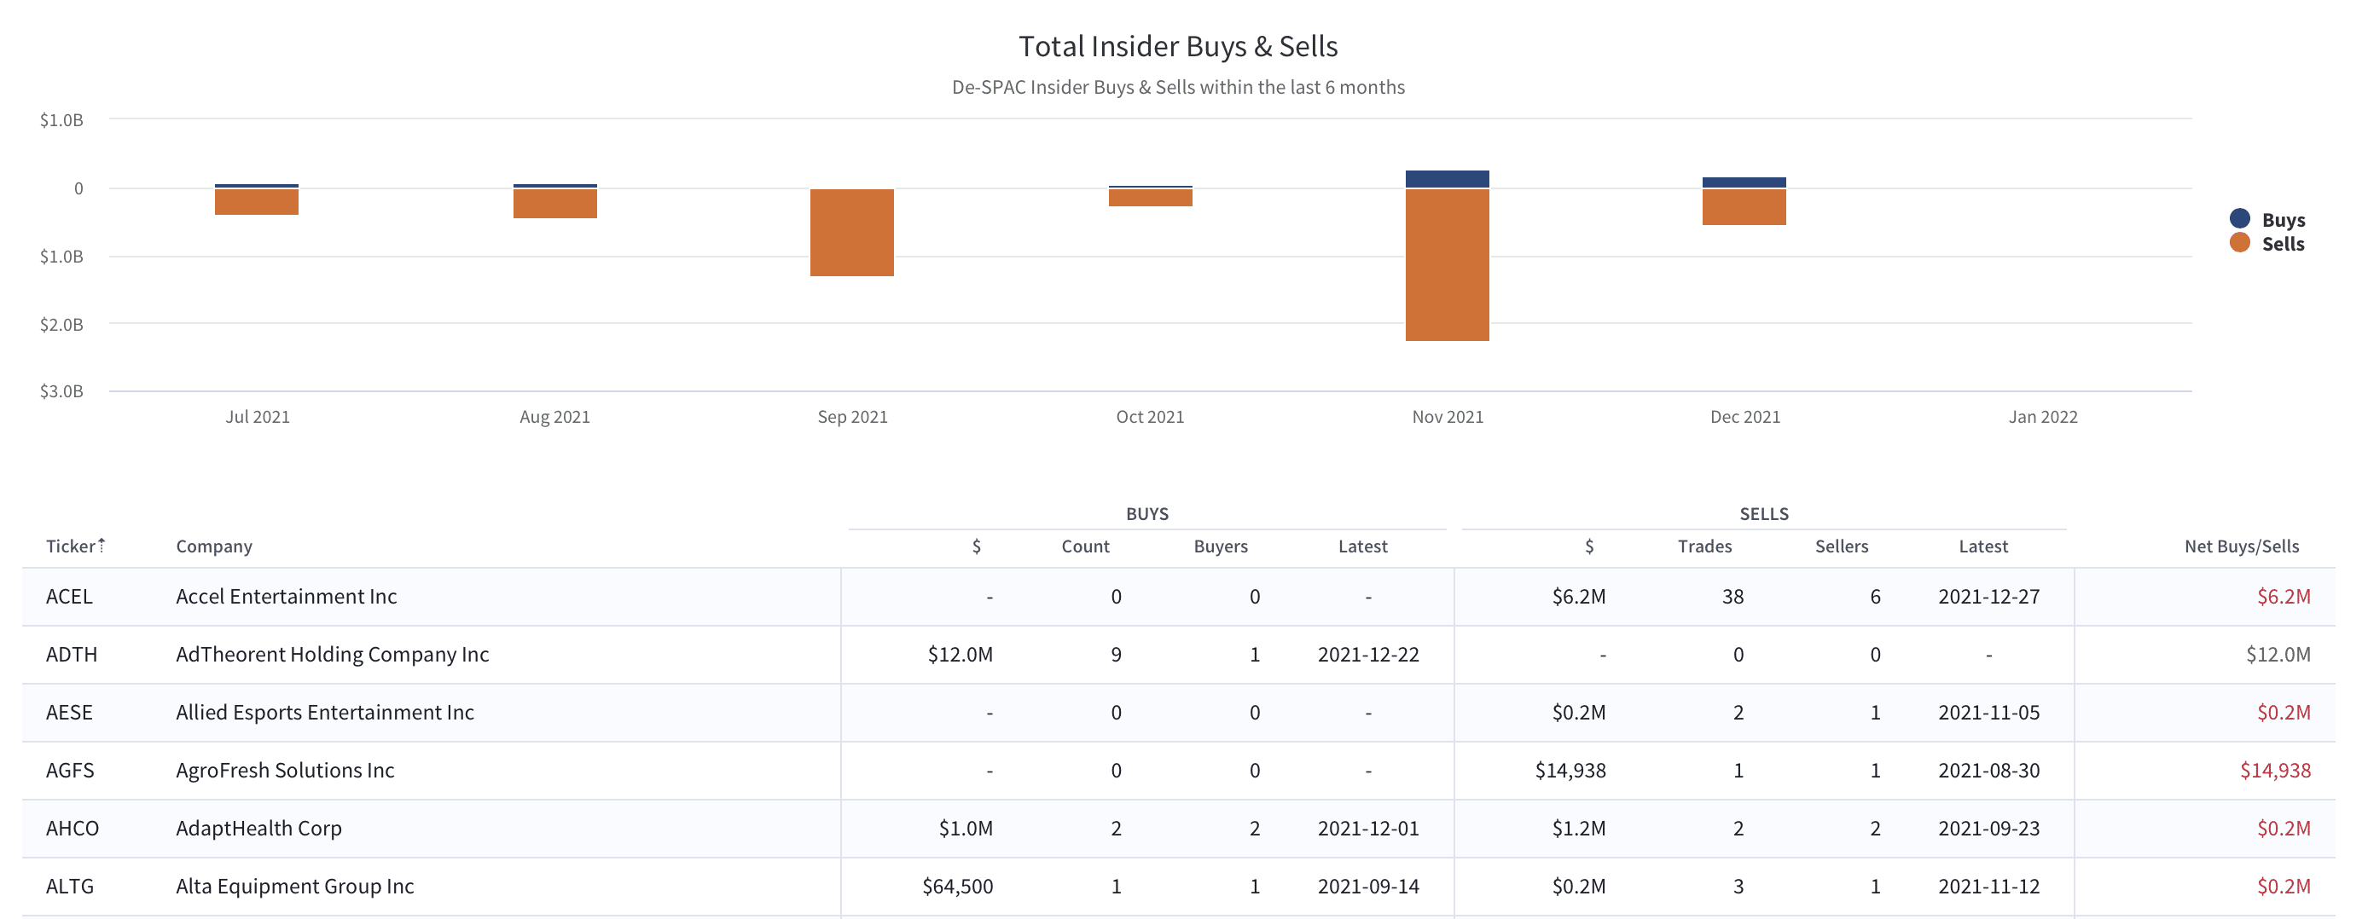Image resolution: width=2368 pixels, height=919 pixels.
Task: Click the Sep 2021 sells bar
Action: tap(852, 233)
